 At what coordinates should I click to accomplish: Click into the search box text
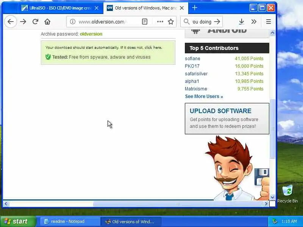point(202,22)
